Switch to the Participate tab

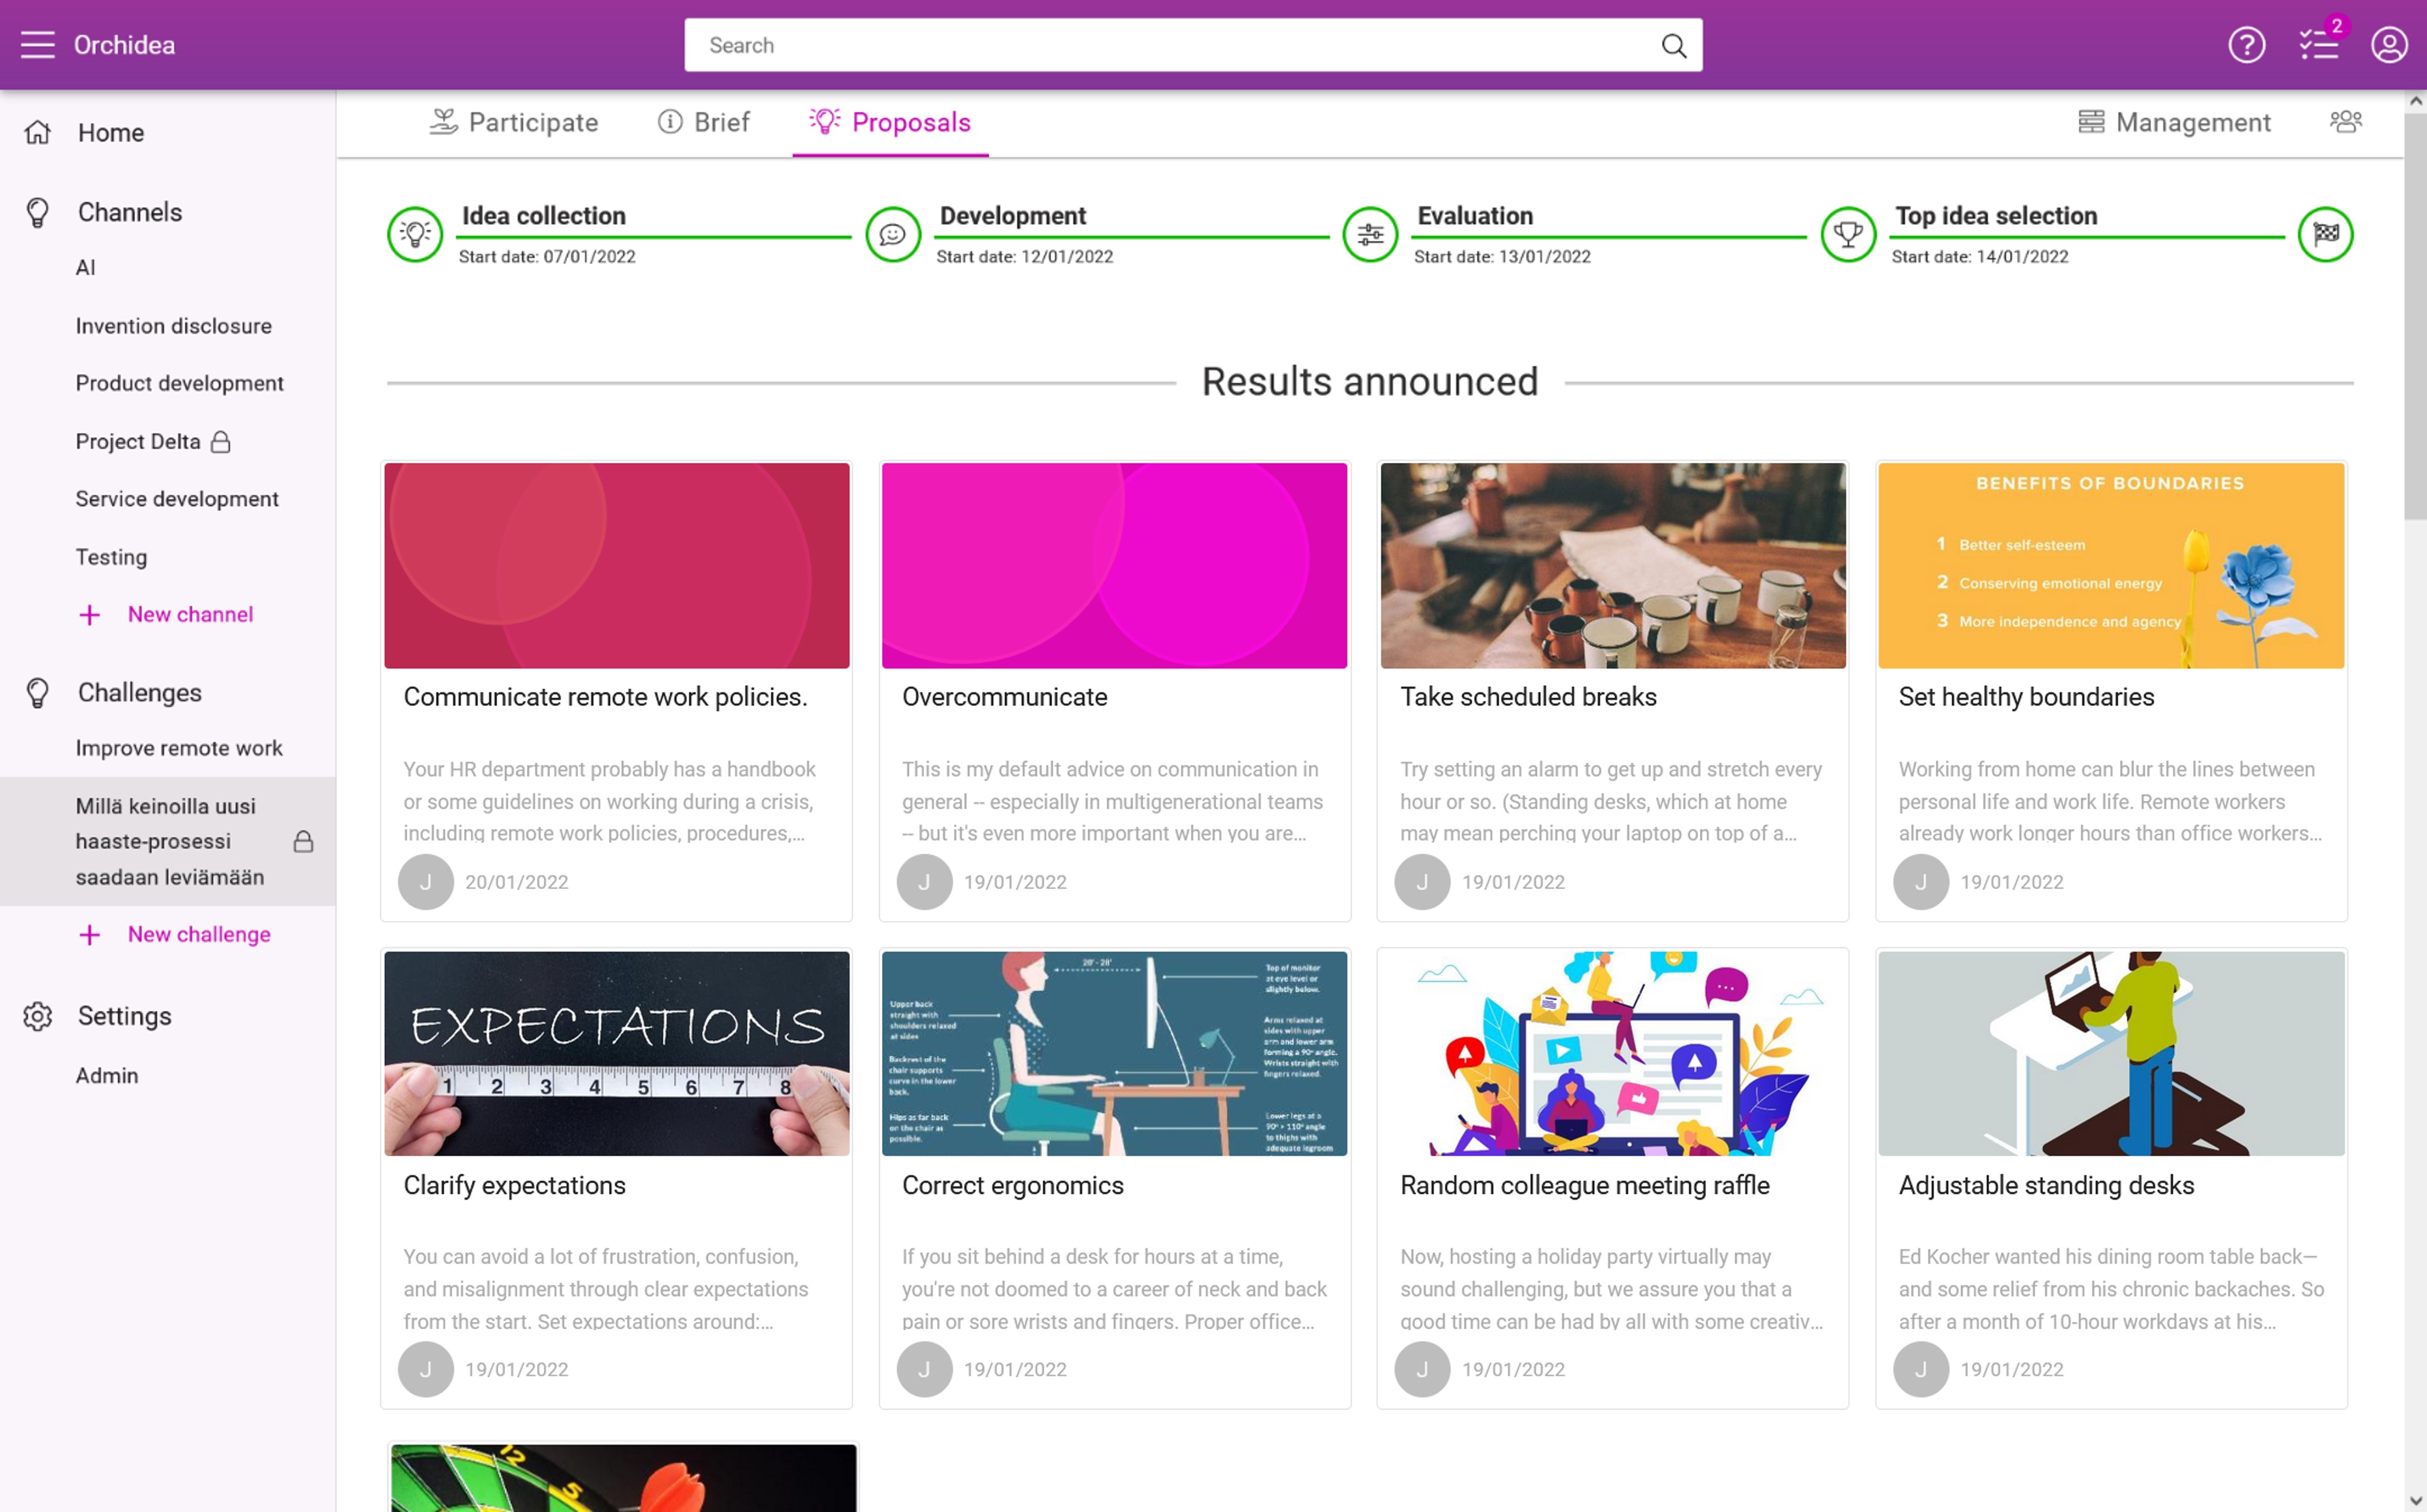pos(513,122)
